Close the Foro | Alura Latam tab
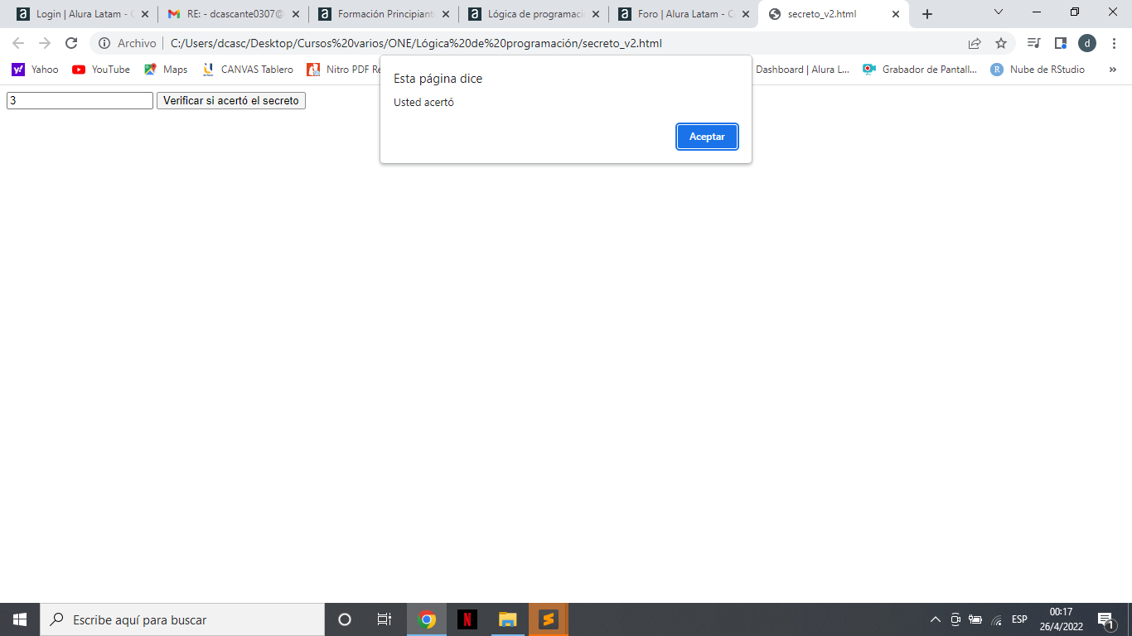 [x=746, y=14]
